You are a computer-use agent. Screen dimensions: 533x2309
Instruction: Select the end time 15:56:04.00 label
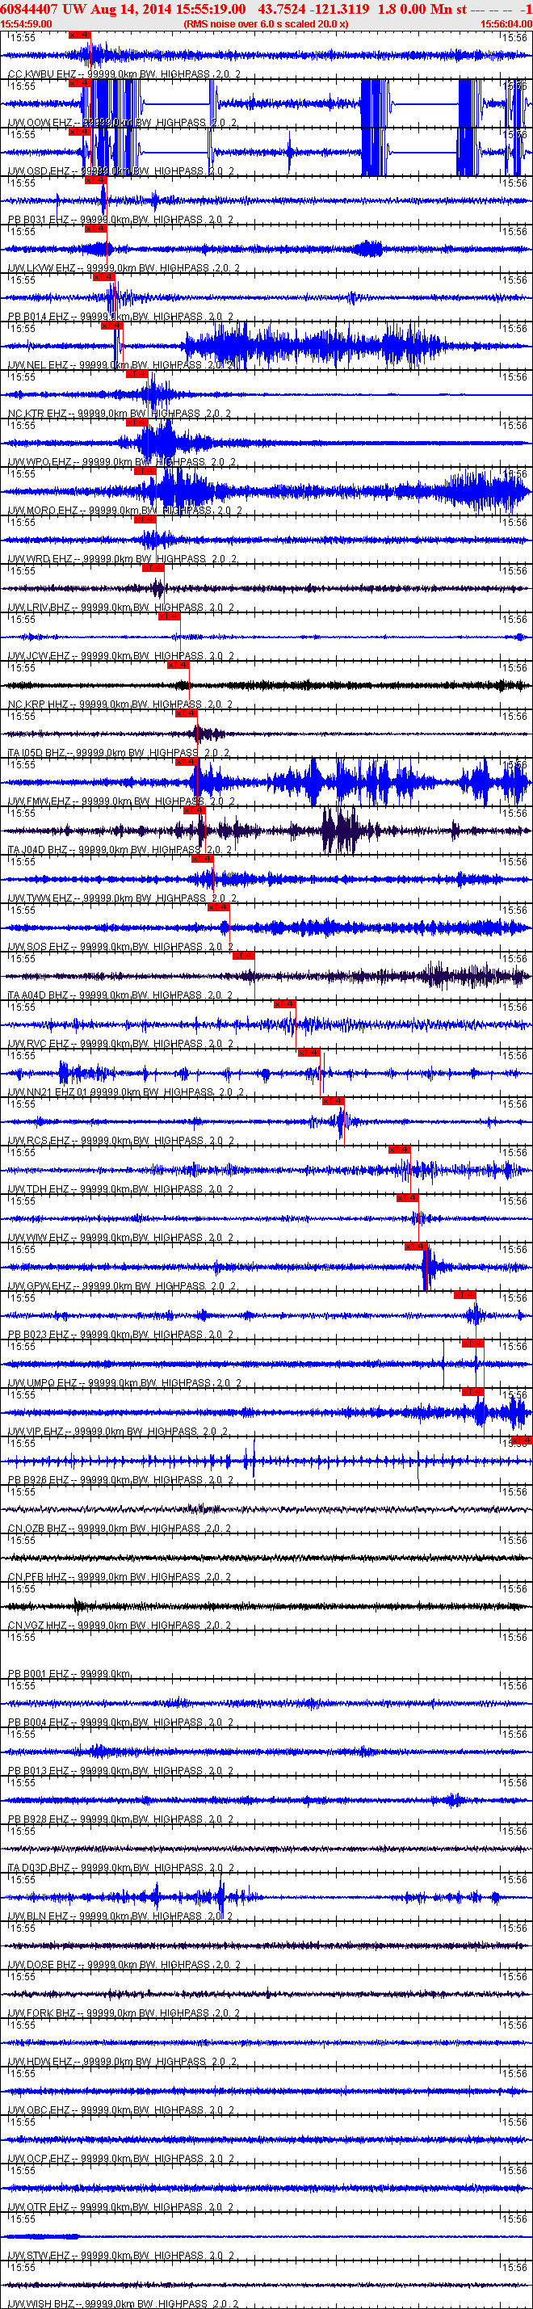(x=506, y=24)
